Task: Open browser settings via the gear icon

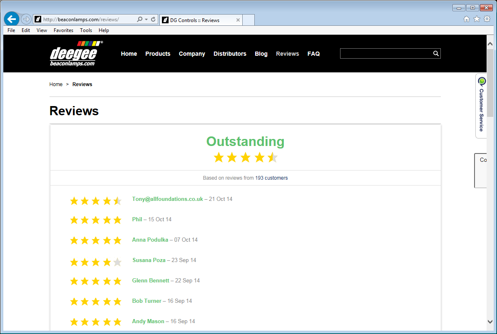Action: [x=487, y=19]
